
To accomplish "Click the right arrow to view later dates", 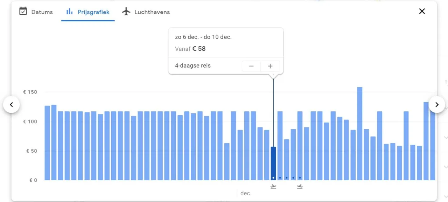I will point(437,104).
